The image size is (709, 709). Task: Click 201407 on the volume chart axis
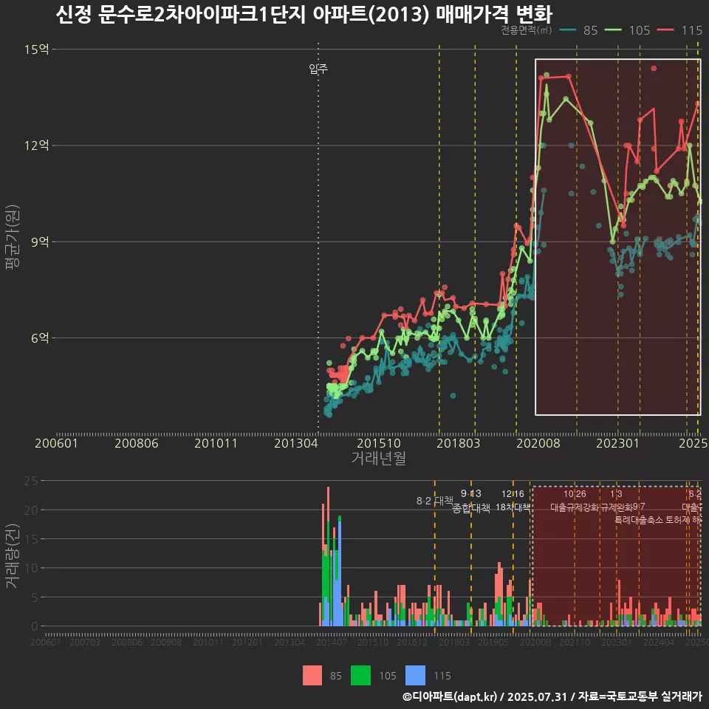pyautogui.click(x=332, y=642)
